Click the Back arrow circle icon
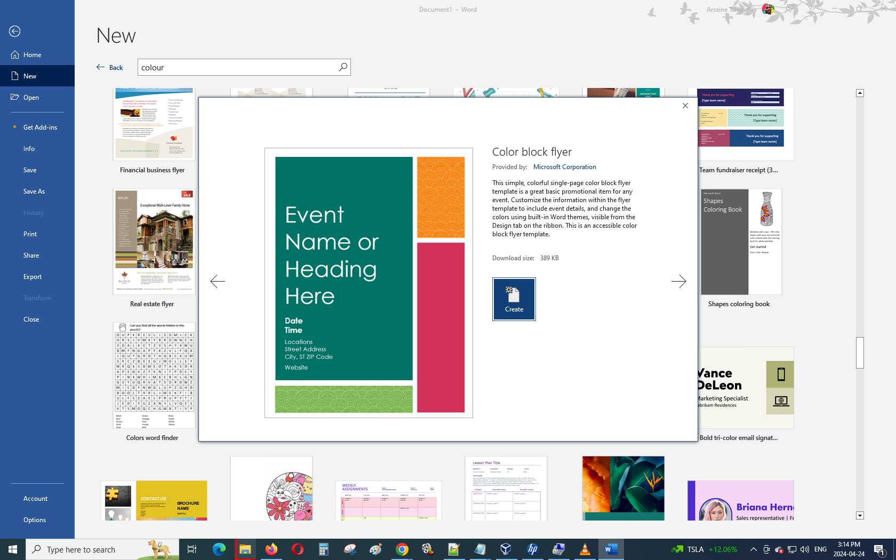This screenshot has width=896, height=560. (x=15, y=31)
